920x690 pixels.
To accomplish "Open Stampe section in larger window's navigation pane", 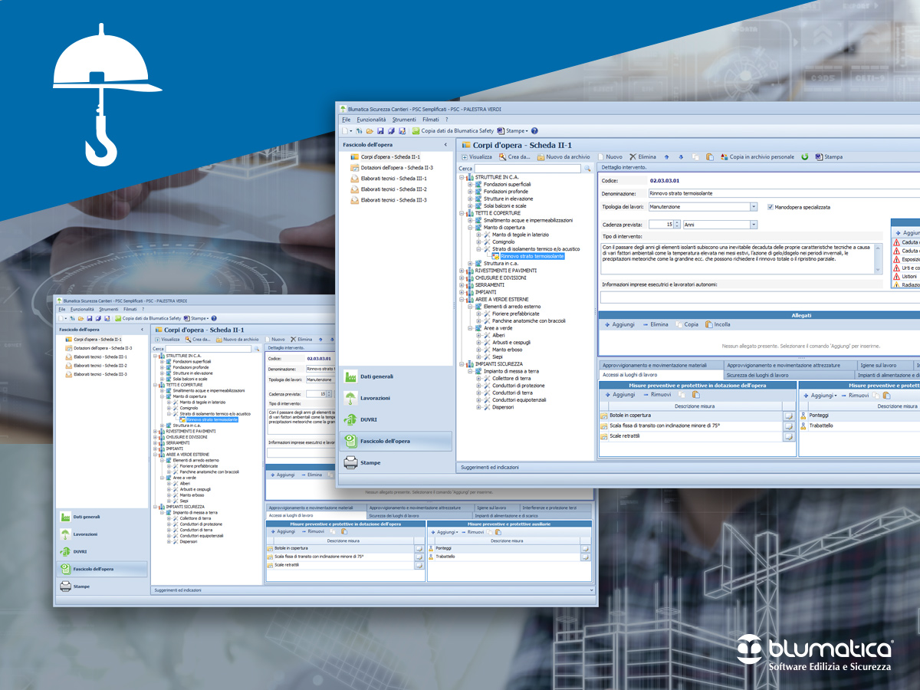I will (397, 462).
